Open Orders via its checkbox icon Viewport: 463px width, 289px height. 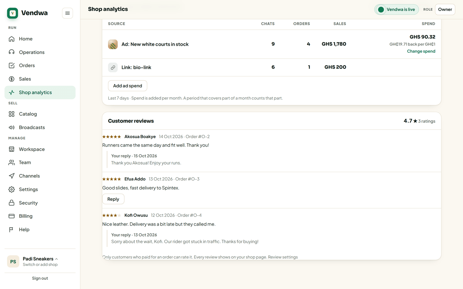coord(12,66)
